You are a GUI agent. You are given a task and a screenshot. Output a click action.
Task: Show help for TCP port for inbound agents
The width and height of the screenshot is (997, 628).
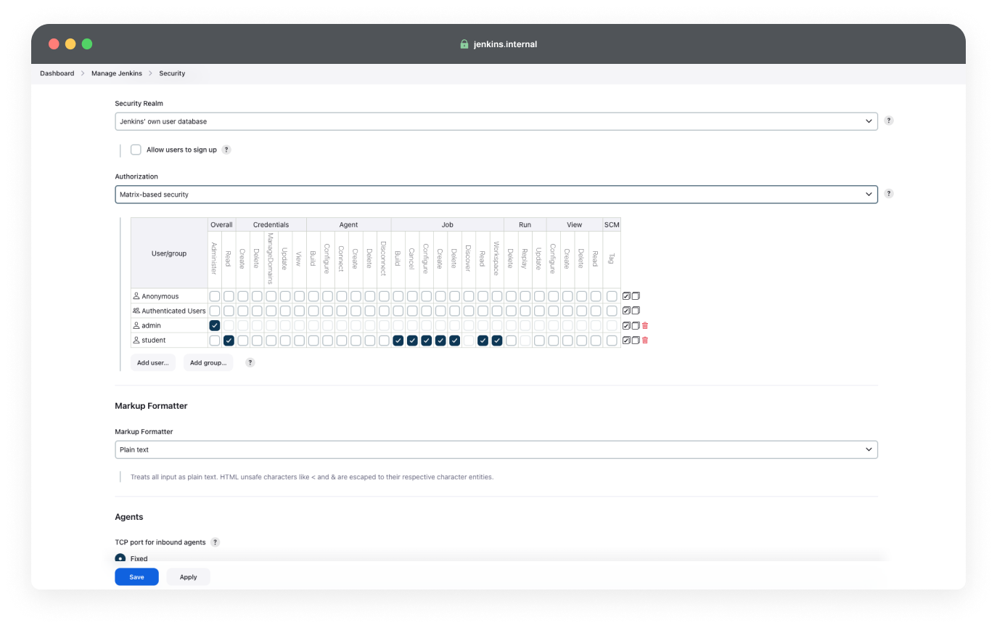click(x=215, y=542)
